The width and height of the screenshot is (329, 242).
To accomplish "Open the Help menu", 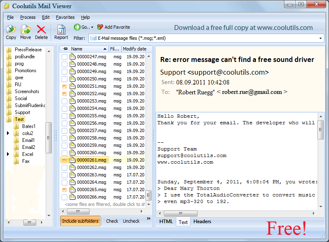I will pyautogui.click(x=85, y=17).
